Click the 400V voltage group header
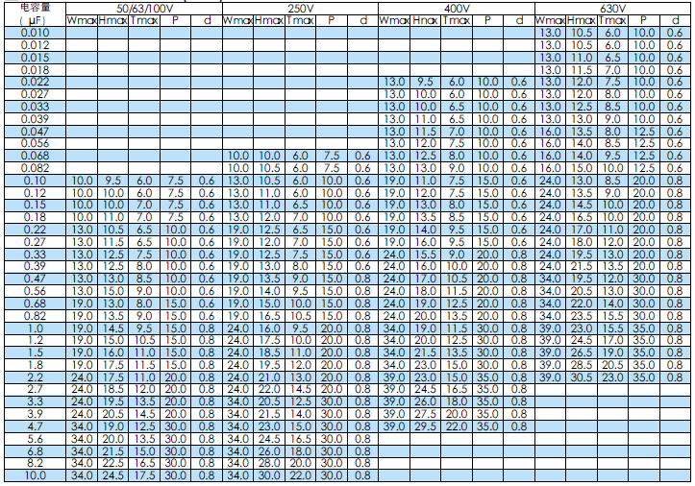 tap(456, 8)
